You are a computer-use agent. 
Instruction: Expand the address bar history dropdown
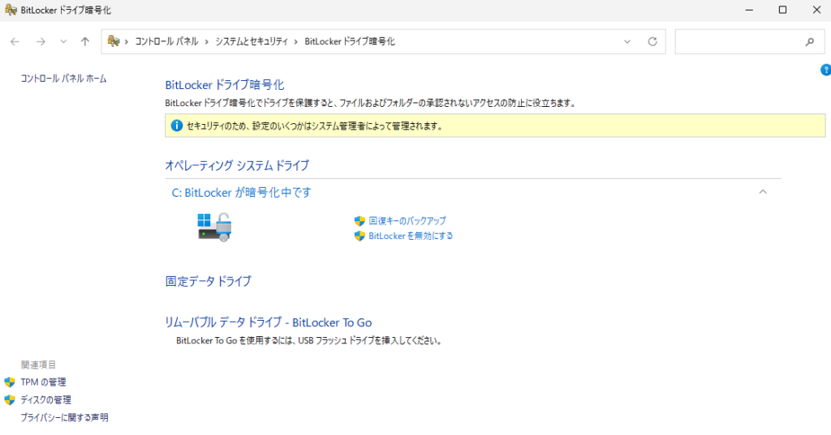pyautogui.click(x=627, y=42)
